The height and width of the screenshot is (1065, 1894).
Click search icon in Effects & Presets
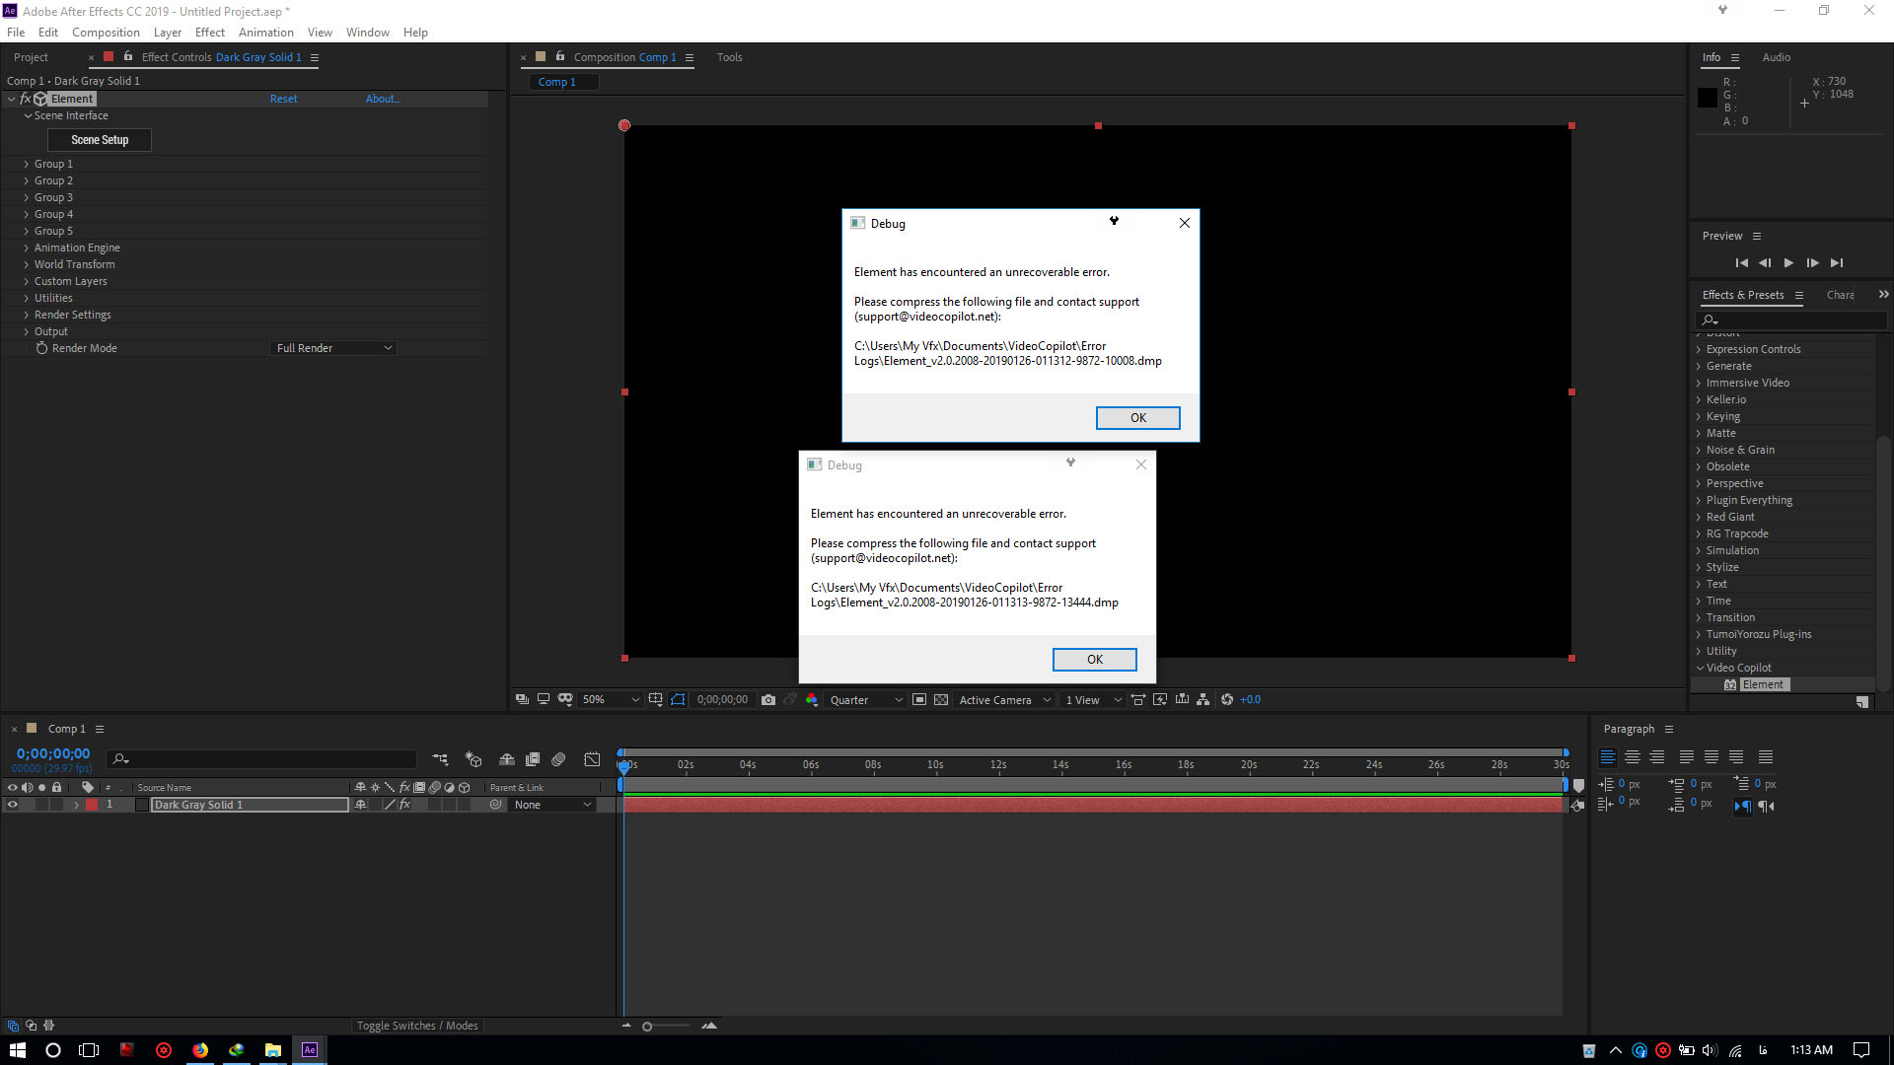[x=1711, y=320]
